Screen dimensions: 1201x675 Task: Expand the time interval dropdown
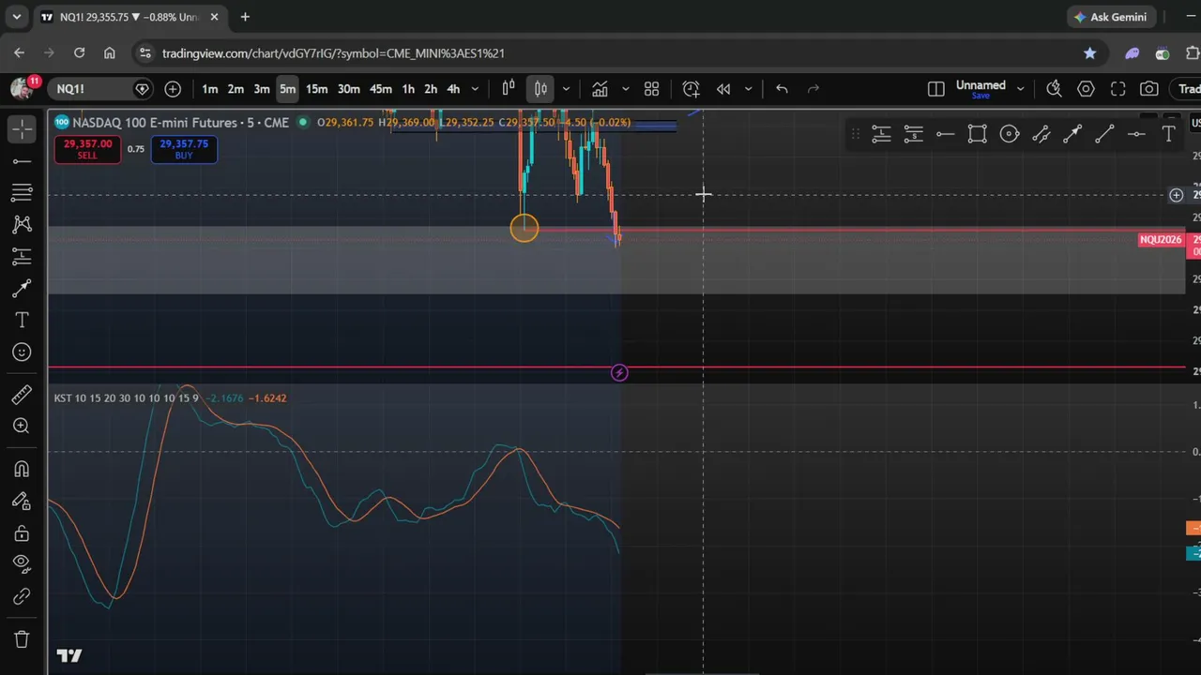tap(475, 89)
